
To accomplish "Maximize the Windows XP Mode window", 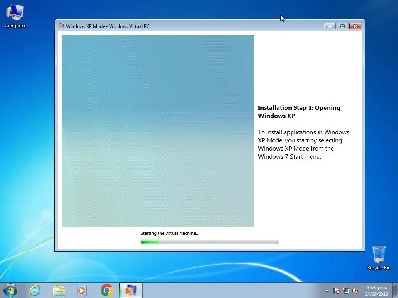I will click(x=342, y=26).
